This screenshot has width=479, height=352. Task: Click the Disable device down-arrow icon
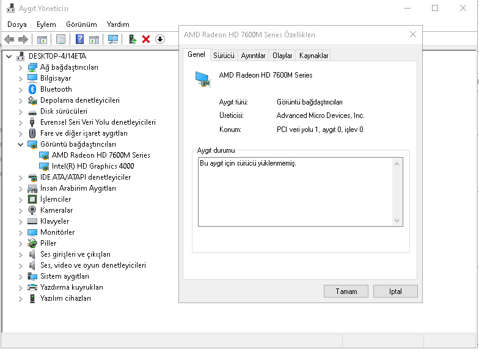click(x=160, y=39)
